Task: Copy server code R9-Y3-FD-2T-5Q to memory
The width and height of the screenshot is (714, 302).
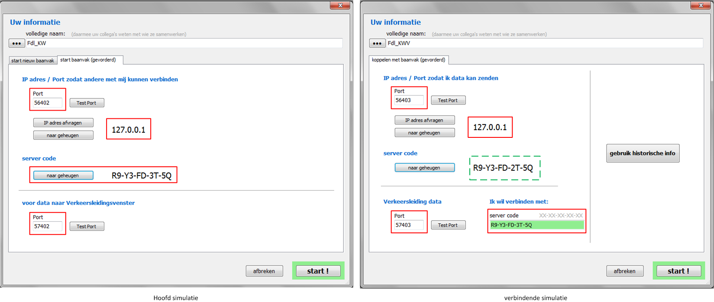Action: pyautogui.click(x=424, y=168)
